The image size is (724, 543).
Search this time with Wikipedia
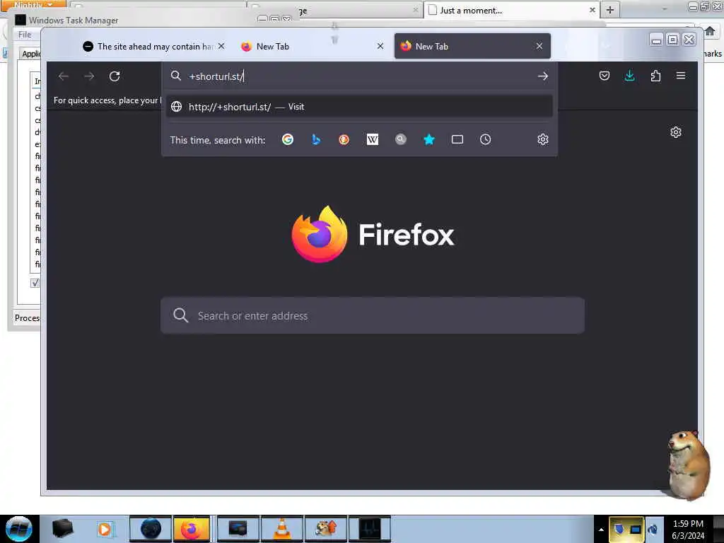coord(372,139)
